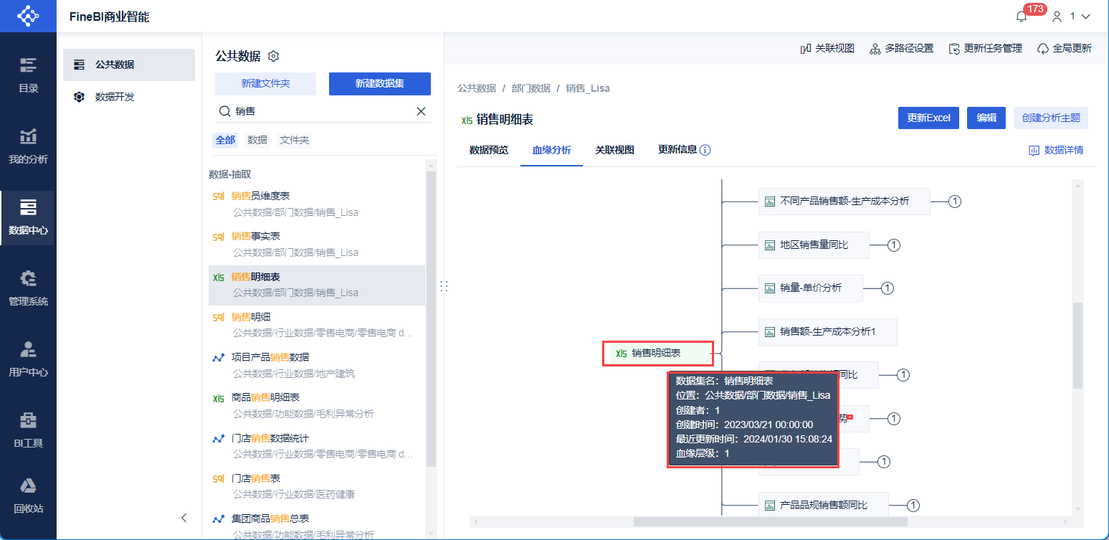1109x540 pixels.
Task: Select 商品销售明细表 in the list
Action: (317, 405)
